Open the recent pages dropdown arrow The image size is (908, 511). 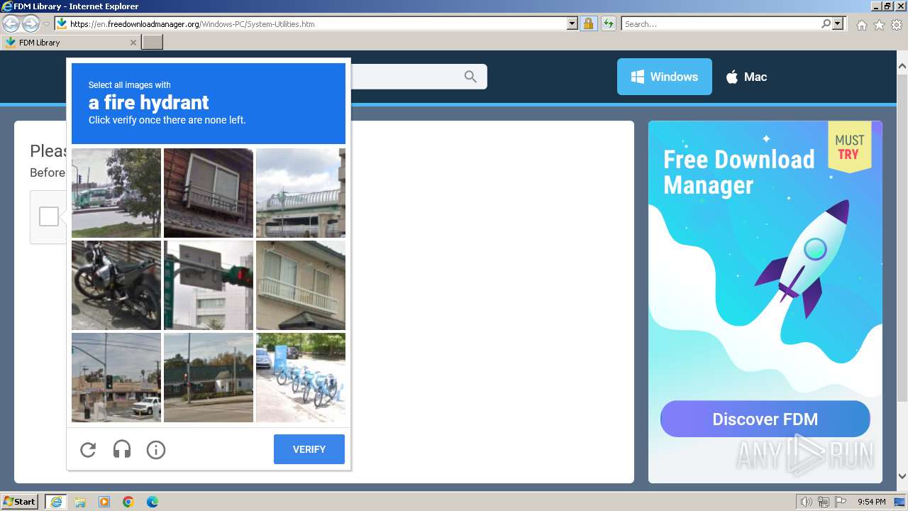coord(46,23)
